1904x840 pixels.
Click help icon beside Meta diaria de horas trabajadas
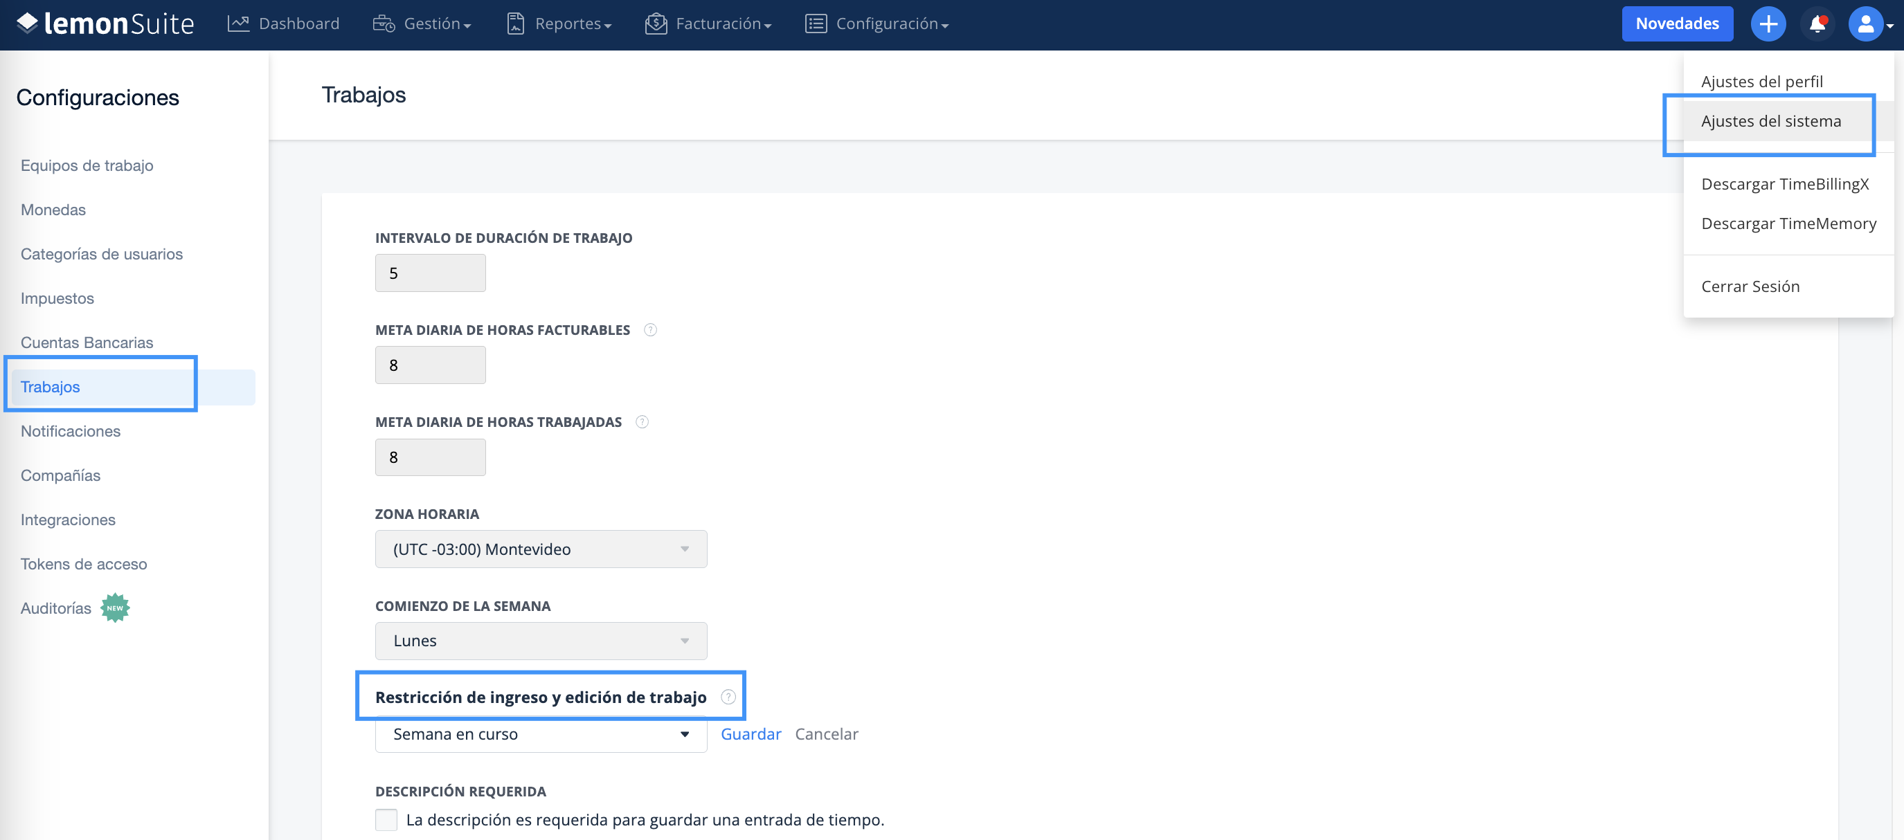(x=642, y=422)
